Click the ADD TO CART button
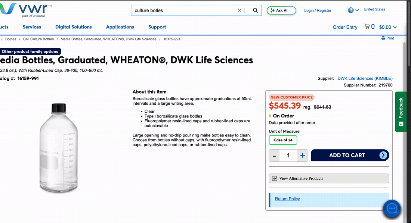Image resolution: width=411 pixels, height=223 pixels. [350, 155]
